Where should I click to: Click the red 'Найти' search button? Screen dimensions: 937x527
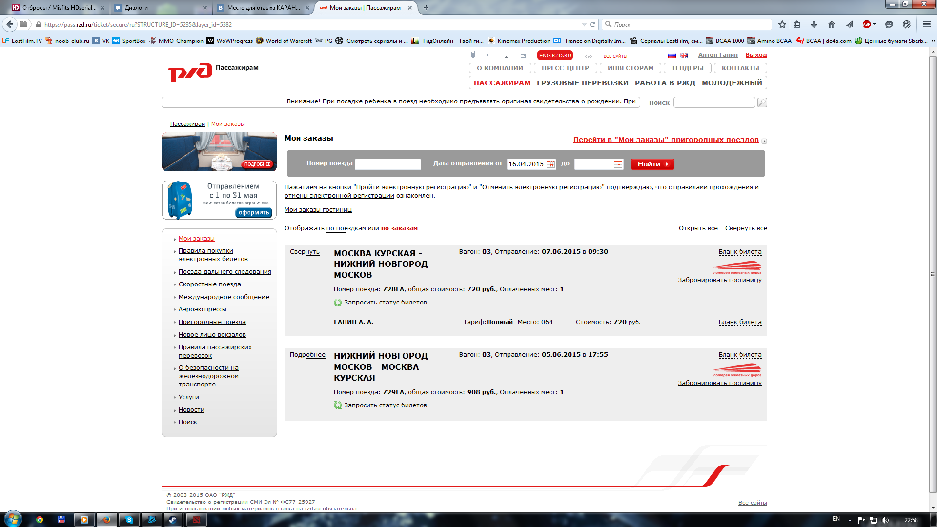click(x=652, y=164)
